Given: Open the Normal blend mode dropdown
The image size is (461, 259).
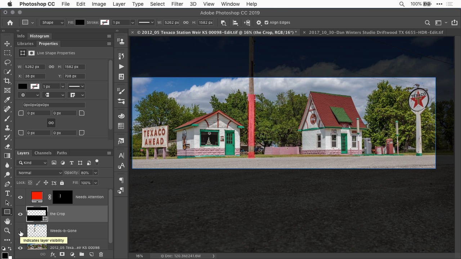Looking at the screenshot, I should [x=40, y=173].
